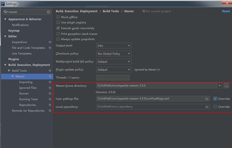Collapse the Editor tree node

5,36
